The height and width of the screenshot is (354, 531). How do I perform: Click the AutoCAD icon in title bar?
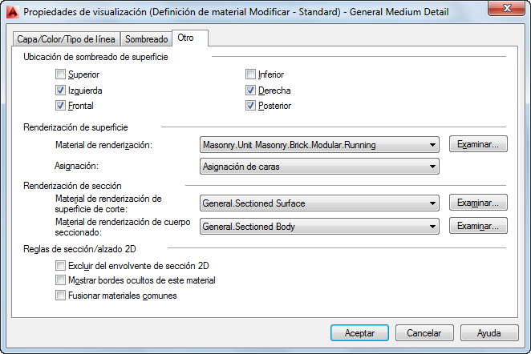11,12
